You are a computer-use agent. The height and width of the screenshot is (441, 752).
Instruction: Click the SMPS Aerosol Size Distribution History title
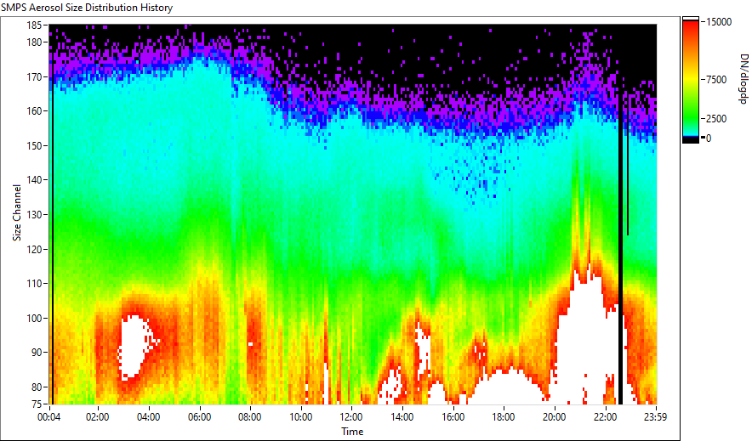(87, 8)
